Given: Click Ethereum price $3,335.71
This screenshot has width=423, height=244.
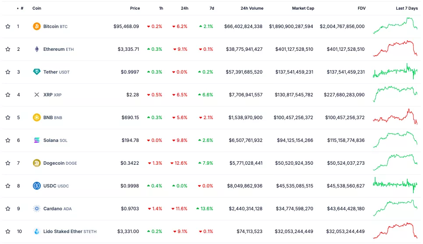Looking at the screenshot, I should [x=128, y=49].
